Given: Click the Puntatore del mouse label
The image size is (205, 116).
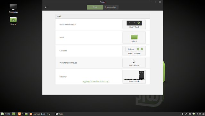Looking at the screenshot, I should (x=68, y=63).
